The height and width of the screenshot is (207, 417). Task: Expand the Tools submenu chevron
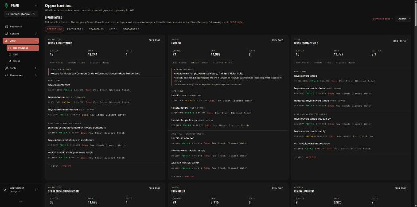click(x=35, y=68)
